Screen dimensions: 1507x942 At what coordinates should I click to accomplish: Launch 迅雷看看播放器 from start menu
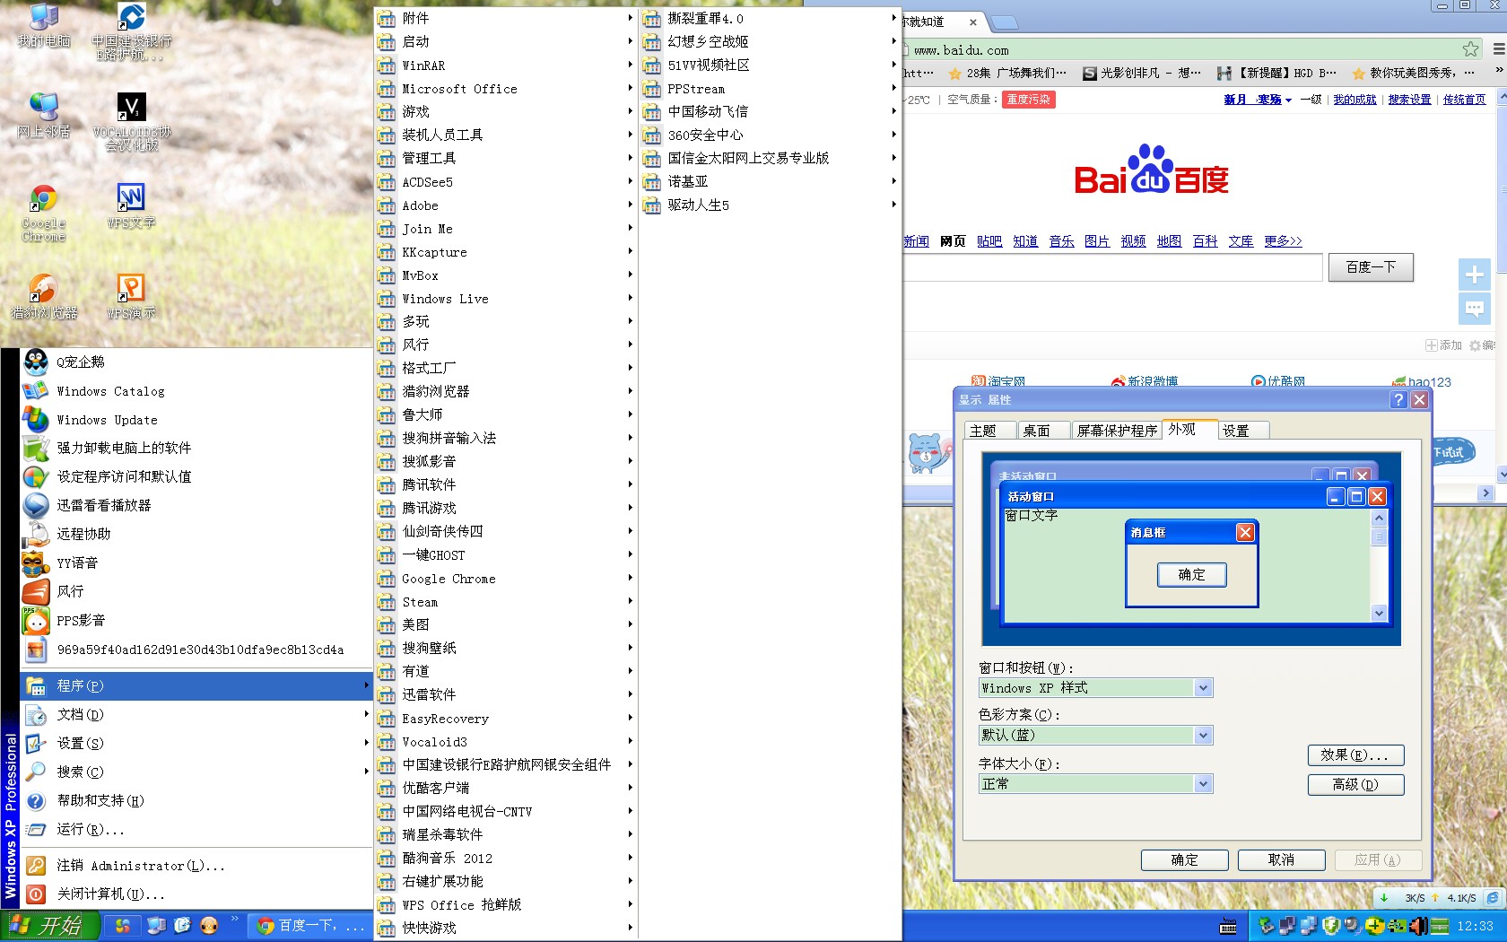pyautogui.click(x=196, y=505)
